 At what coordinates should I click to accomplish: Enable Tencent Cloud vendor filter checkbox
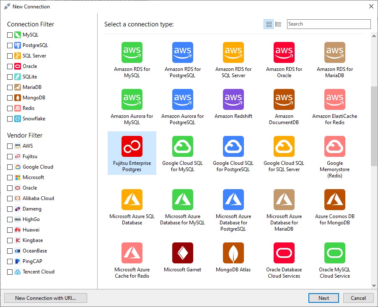10,272
